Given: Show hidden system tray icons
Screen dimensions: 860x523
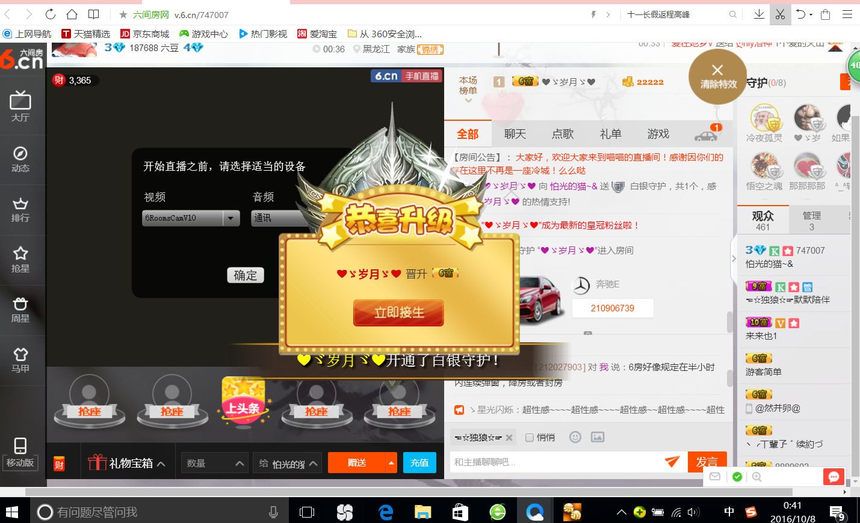Looking at the screenshot, I should [621, 512].
